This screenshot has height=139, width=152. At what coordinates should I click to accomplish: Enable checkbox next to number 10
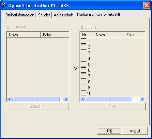[x=83, y=93]
